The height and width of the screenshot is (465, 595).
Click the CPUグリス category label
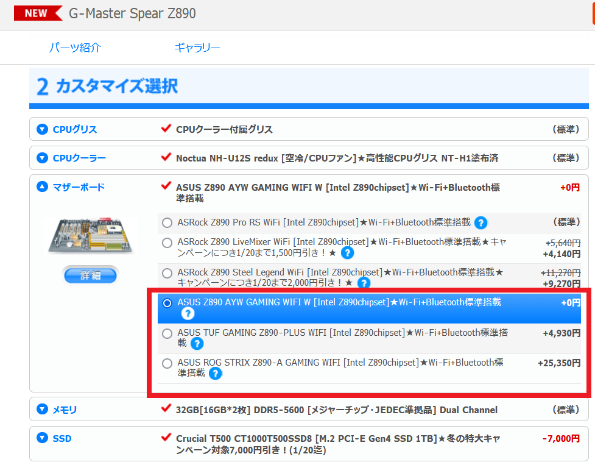75,129
